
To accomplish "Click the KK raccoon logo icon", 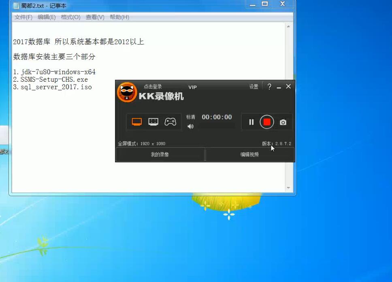I will coord(127,93).
